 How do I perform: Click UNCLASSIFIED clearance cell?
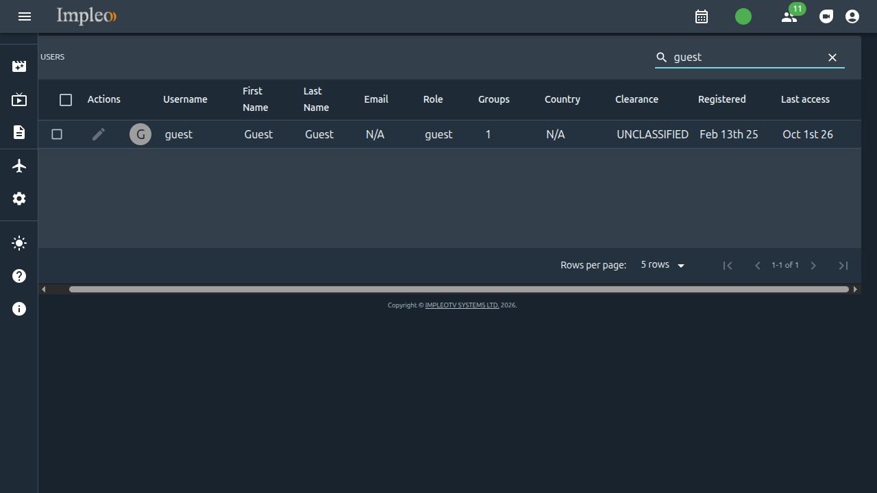point(652,134)
